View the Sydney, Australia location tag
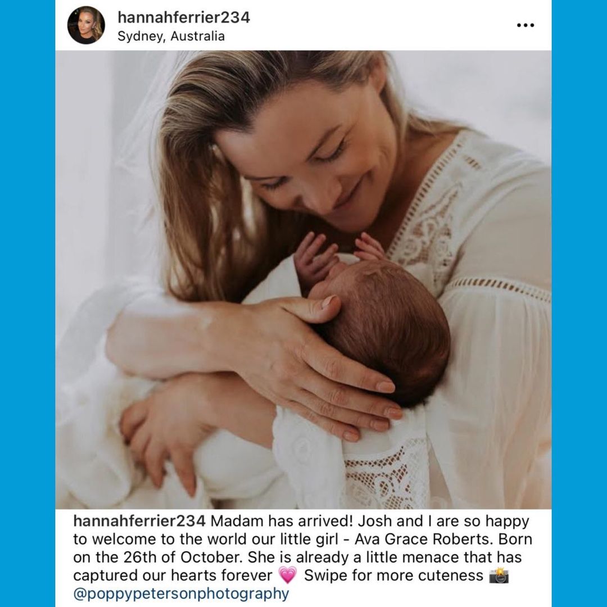The width and height of the screenshot is (607, 607). click(x=171, y=36)
